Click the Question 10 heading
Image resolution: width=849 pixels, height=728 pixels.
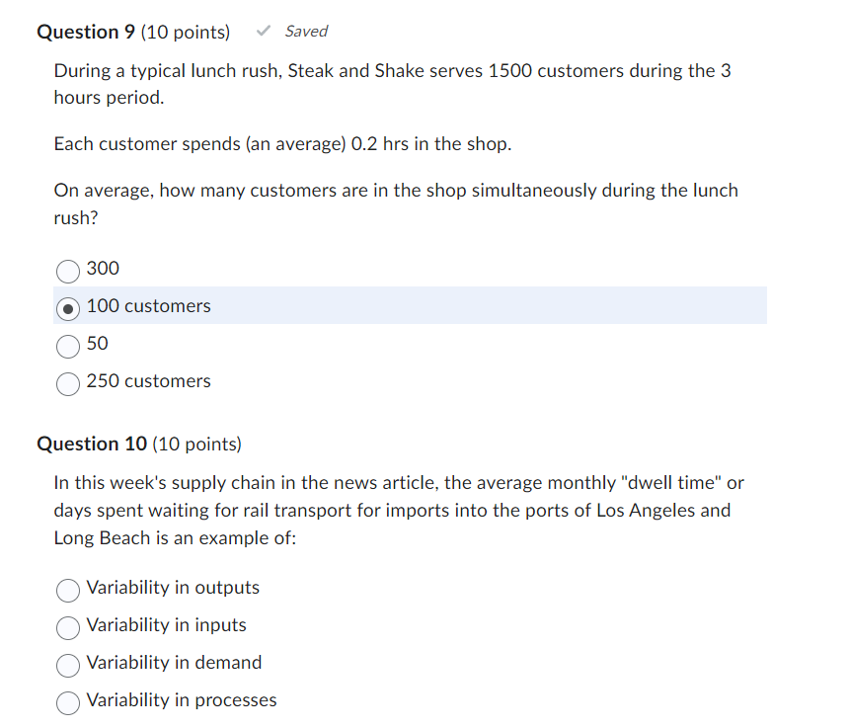(92, 444)
